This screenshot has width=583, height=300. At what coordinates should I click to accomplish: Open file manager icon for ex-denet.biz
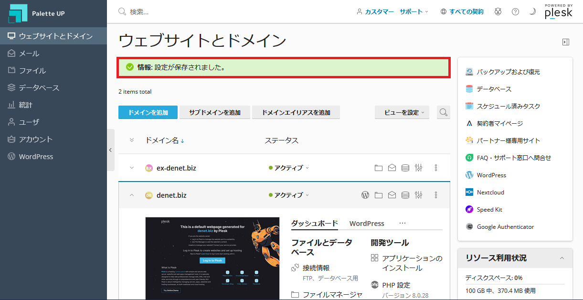click(379, 168)
